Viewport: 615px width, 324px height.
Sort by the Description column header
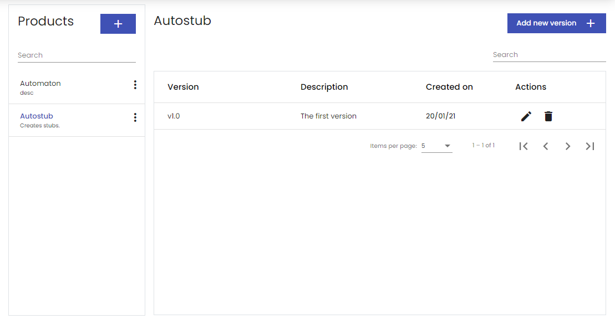pos(324,87)
